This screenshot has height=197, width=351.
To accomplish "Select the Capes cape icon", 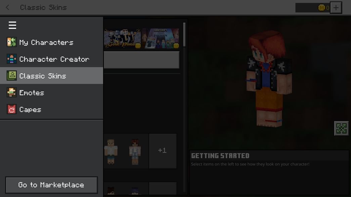I will [x=11, y=109].
